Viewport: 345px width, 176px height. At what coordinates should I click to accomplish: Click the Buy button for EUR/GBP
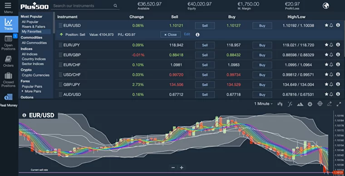point(262,55)
